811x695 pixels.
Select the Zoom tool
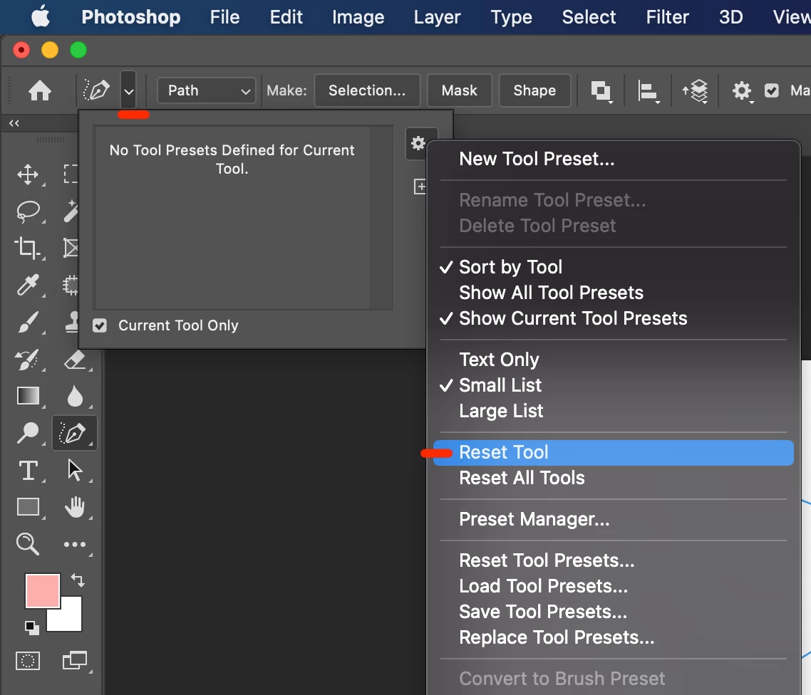[x=28, y=544]
